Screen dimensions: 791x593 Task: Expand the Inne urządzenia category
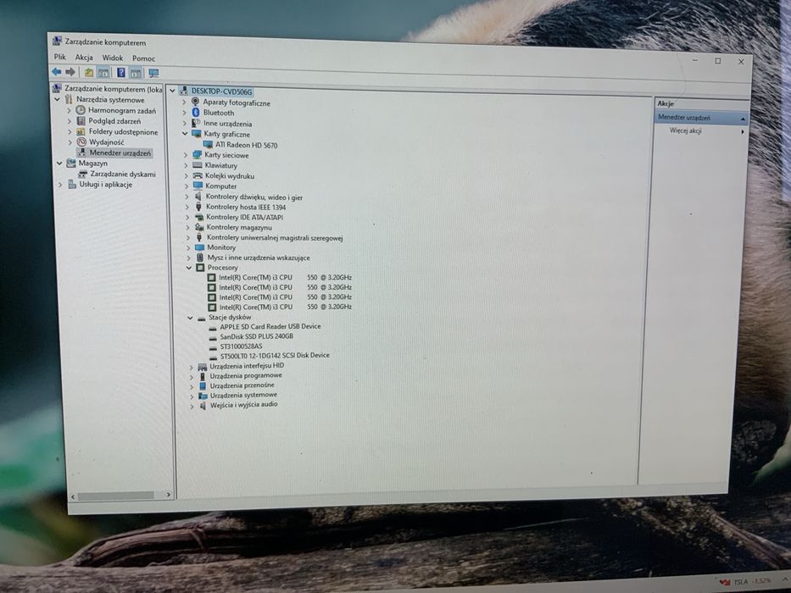pyautogui.click(x=185, y=123)
